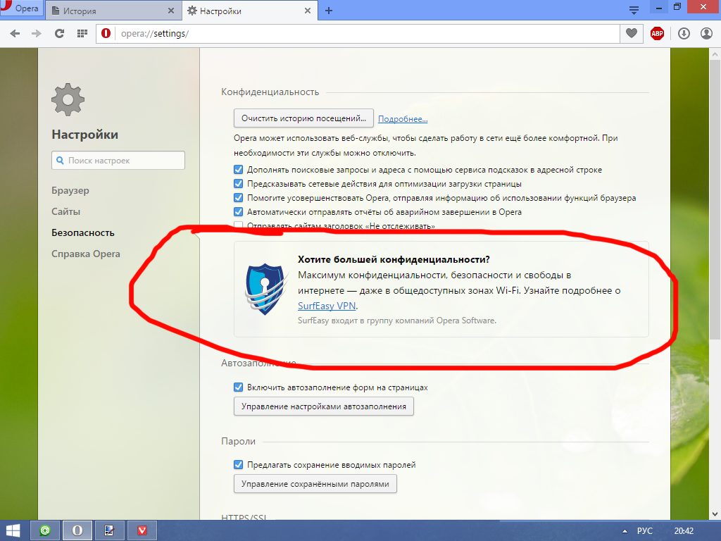The width and height of the screenshot is (721, 541).
Task: Click the Пароли section heading
Action: click(x=238, y=441)
